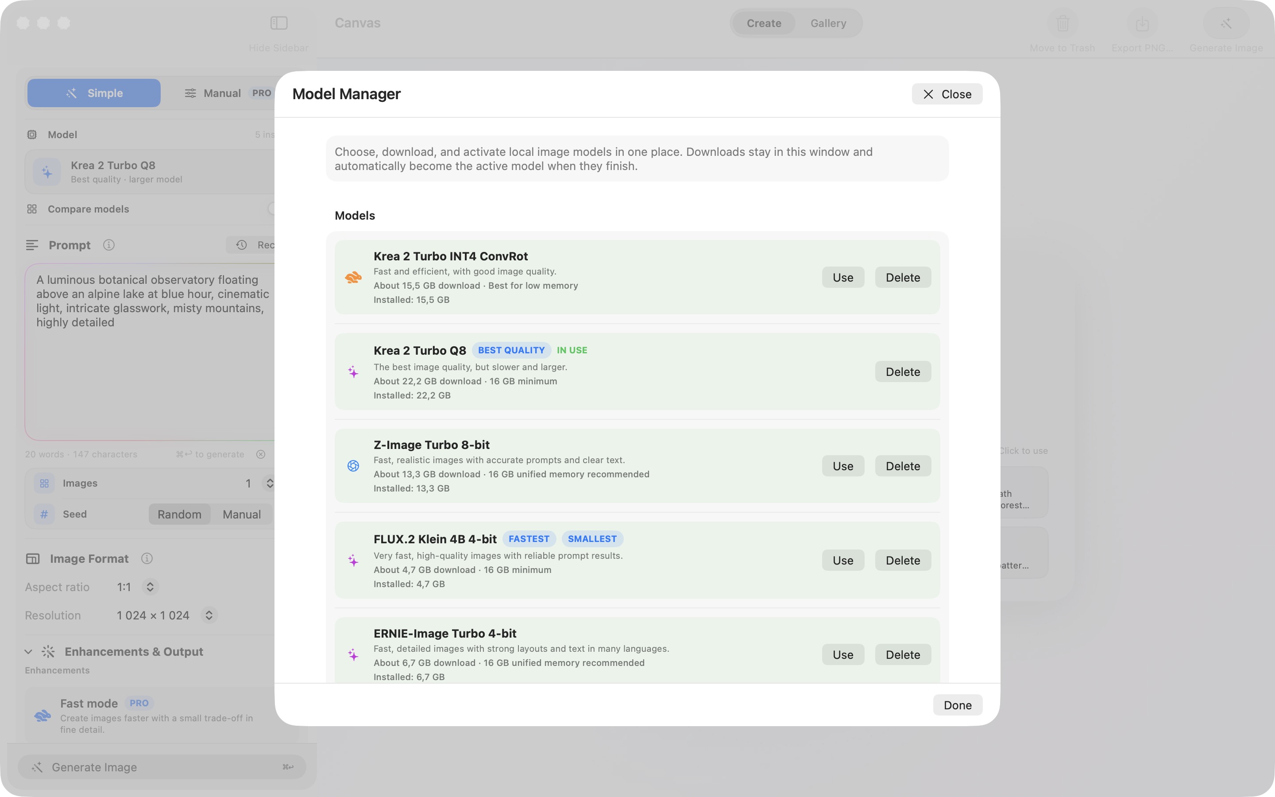Use the Krea 2 Turbo INT4 ConvRot model
This screenshot has height=797, width=1275.
pos(843,277)
